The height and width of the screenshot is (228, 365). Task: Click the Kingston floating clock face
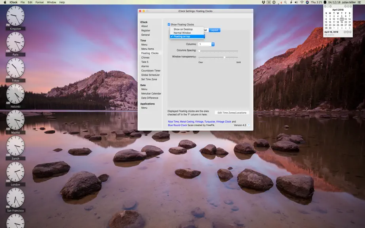(x=15, y=16)
